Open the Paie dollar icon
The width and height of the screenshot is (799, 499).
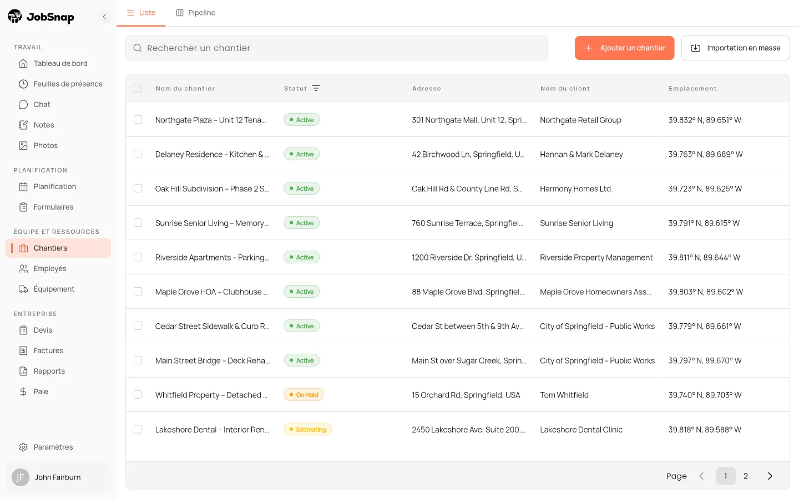23,392
